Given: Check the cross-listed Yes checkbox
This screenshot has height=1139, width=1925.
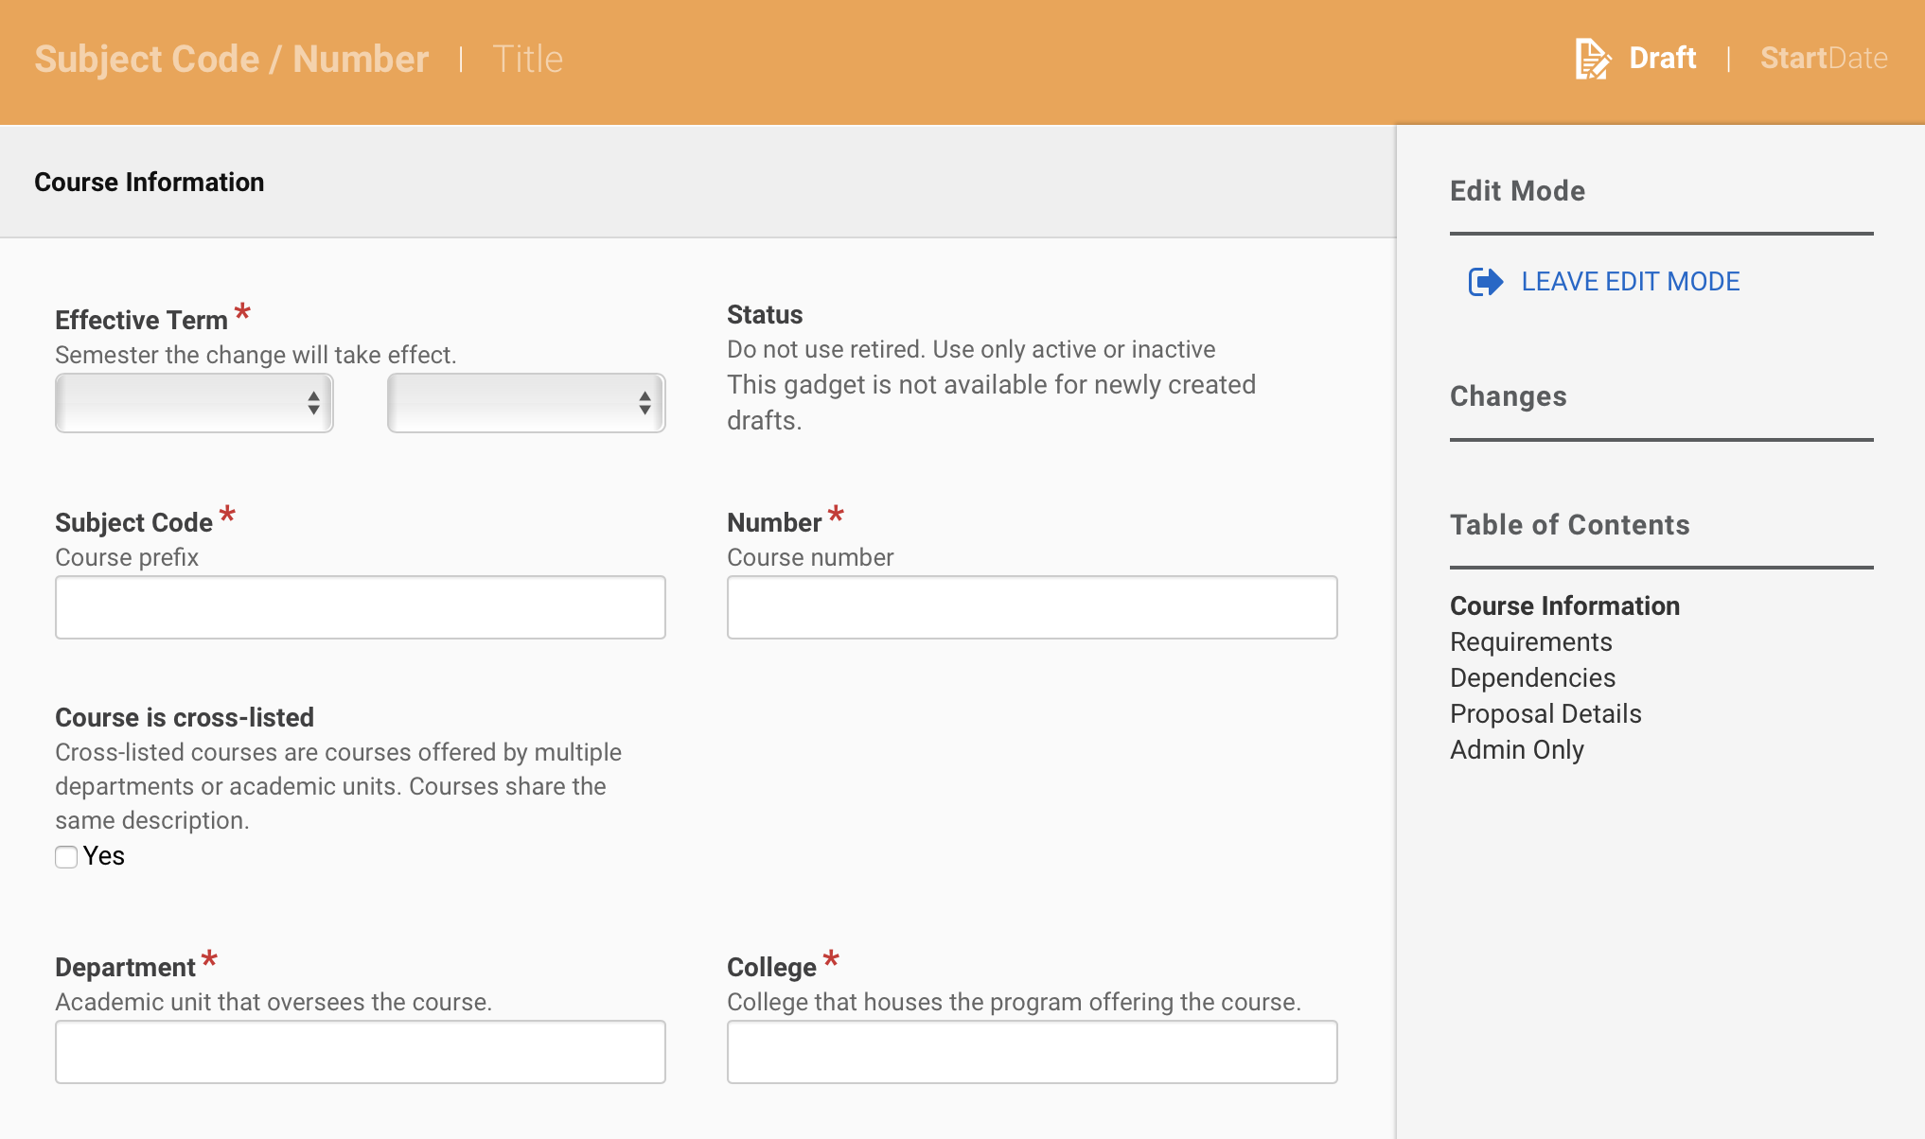Looking at the screenshot, I should point(66,857).
